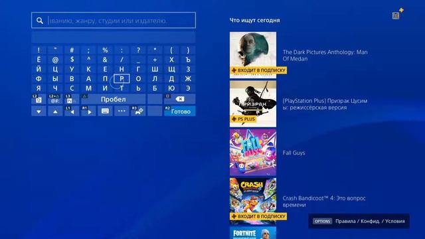Tap the ! symbol key

point(39,50)
